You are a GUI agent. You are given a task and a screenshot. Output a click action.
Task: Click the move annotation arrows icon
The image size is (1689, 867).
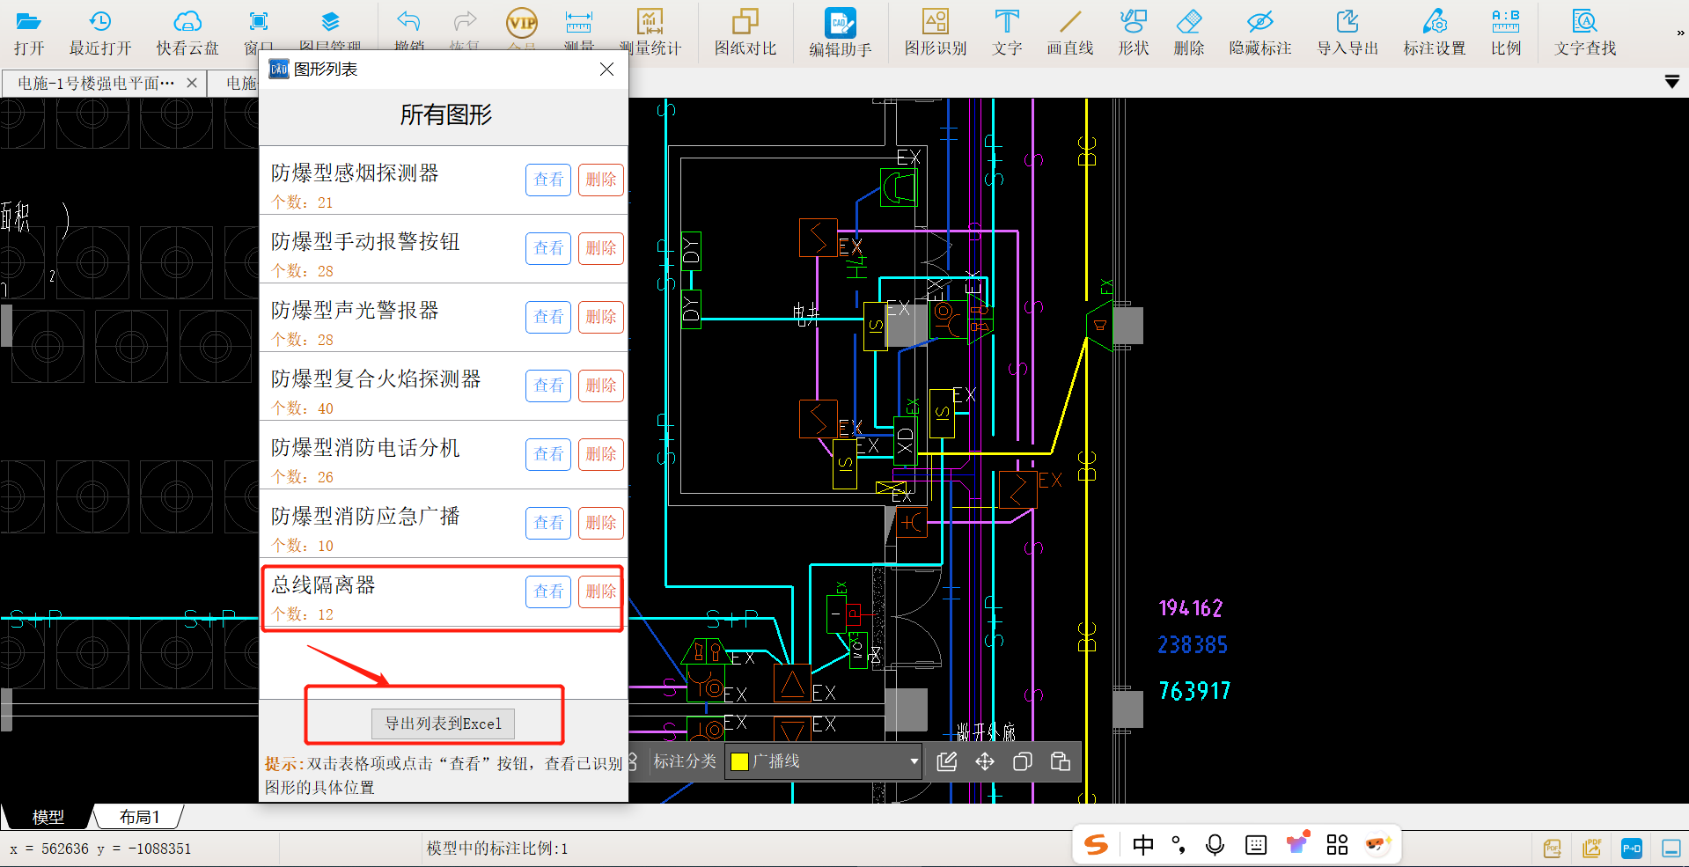[x=985, y=761]
